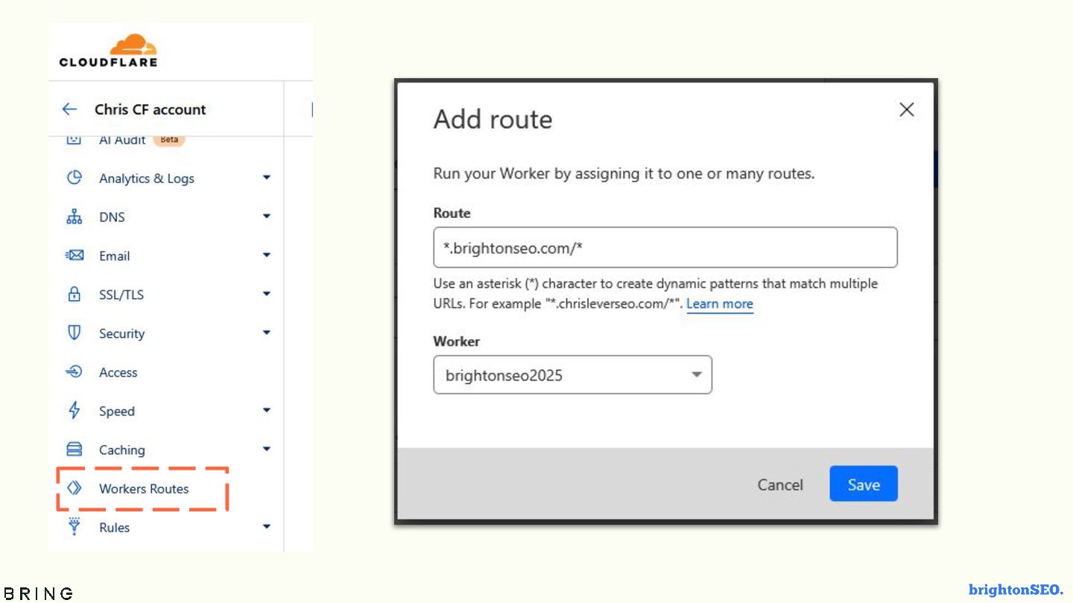This screenshot has width=1073, height=603.
Task: Click the Cloudflare logo
Action: point(109,51)
